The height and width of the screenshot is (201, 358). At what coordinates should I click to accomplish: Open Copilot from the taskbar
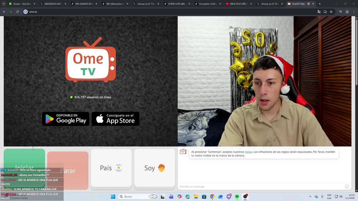point(179,197)
